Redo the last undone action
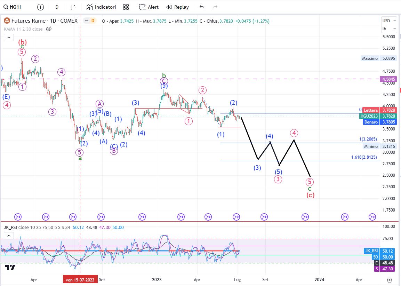401x286 pixels. 215,7
